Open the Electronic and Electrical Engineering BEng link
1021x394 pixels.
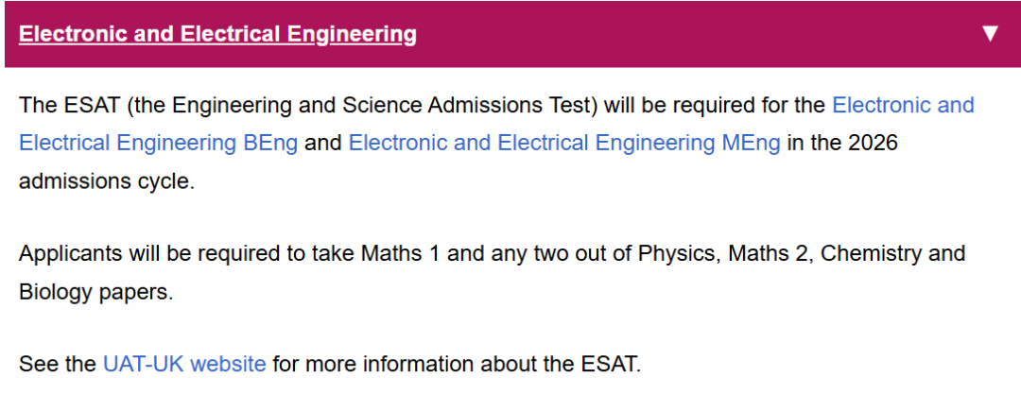coord(158,144)
